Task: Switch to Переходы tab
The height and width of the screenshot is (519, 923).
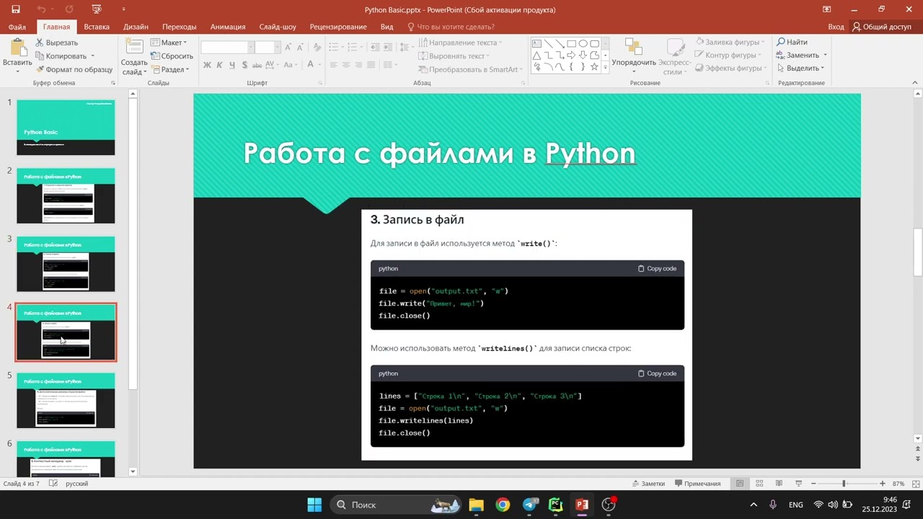Action: pos(180,27)
